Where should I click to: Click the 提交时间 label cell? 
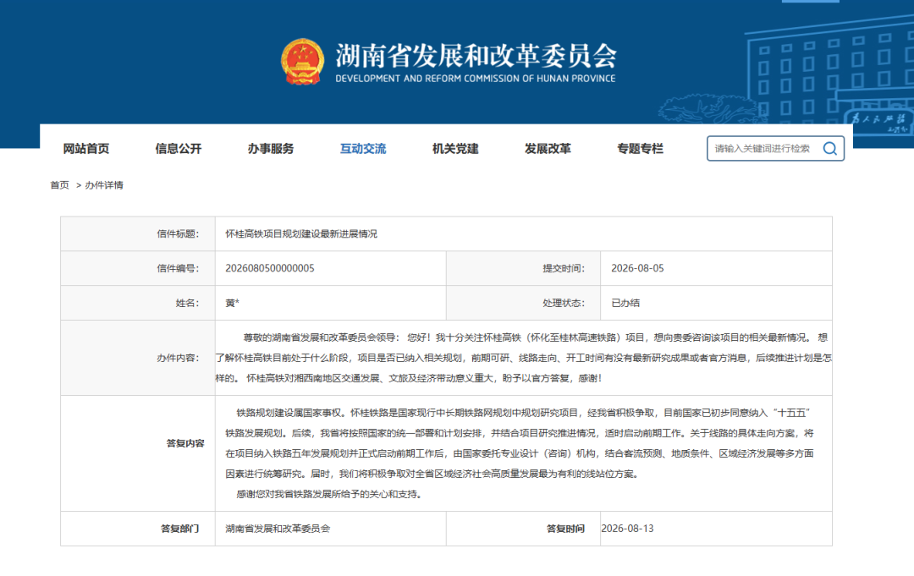click(524, 268)
